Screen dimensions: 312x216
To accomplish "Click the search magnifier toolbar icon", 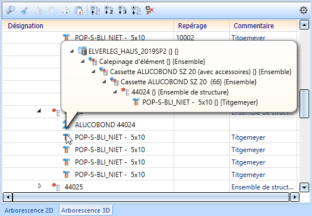I will pos(10,10).
